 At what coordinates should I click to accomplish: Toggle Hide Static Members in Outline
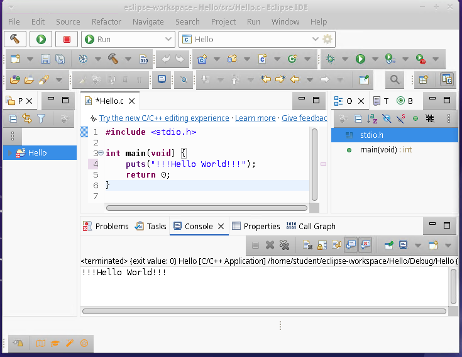coord(400,118)
